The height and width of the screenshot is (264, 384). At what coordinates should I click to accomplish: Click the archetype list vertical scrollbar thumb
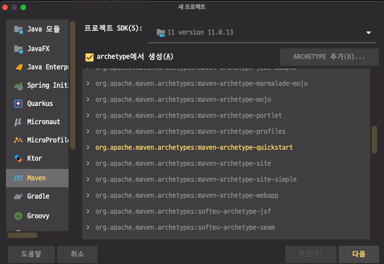pyautogui.click(x=374, y=139)
